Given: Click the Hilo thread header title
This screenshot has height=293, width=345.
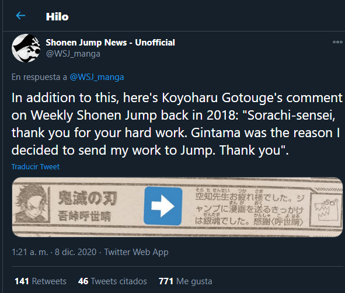Looking at the screenshot, I should click(57, 17).
